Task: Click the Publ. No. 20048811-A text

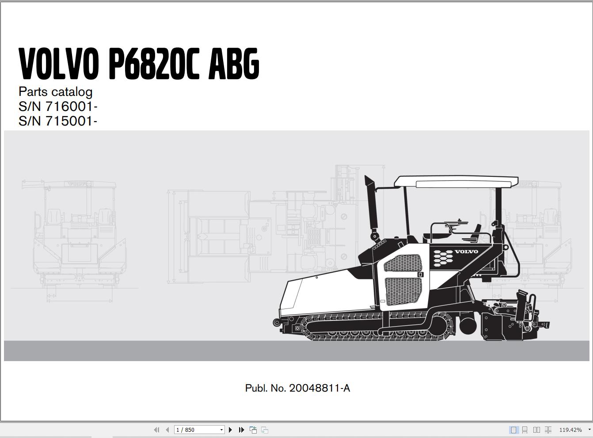Action: [x=297, y=388]
